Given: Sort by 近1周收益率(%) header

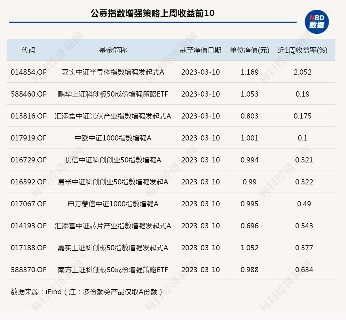Looking at the screenshot, I should tap(302, 50).
